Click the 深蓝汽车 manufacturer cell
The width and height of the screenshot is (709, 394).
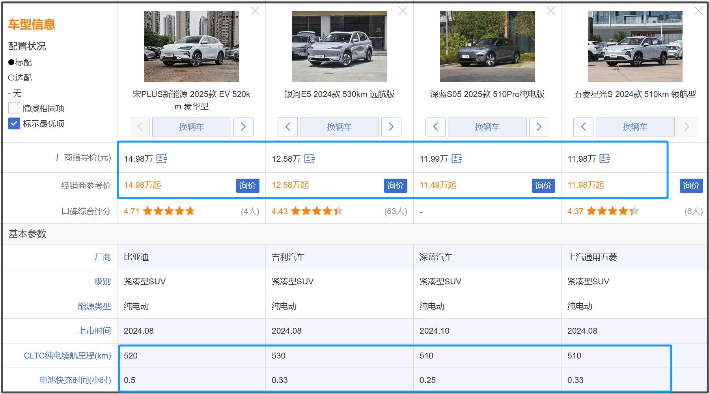tap(487, 257)
